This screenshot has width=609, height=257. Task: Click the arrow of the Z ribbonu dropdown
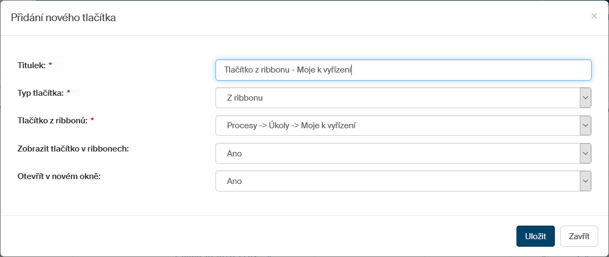pyautogui.click(x=585, y=98)
